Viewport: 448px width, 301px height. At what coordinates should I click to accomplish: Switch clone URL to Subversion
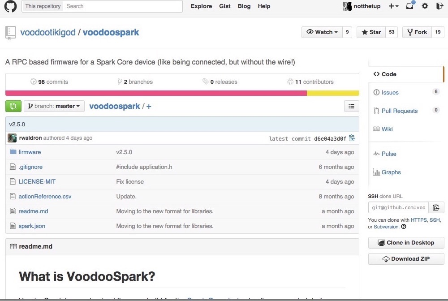[386, 227]
